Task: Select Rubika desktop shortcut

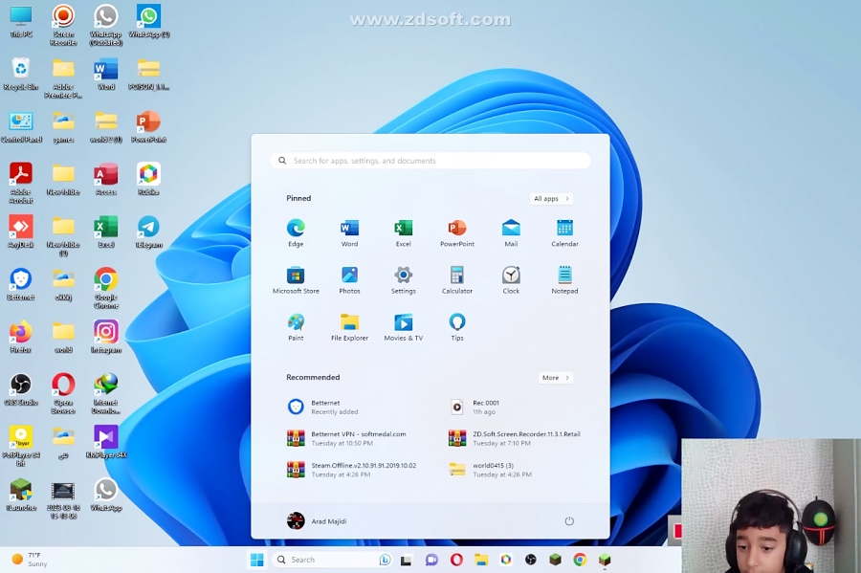Action: [x=148, y=179]
